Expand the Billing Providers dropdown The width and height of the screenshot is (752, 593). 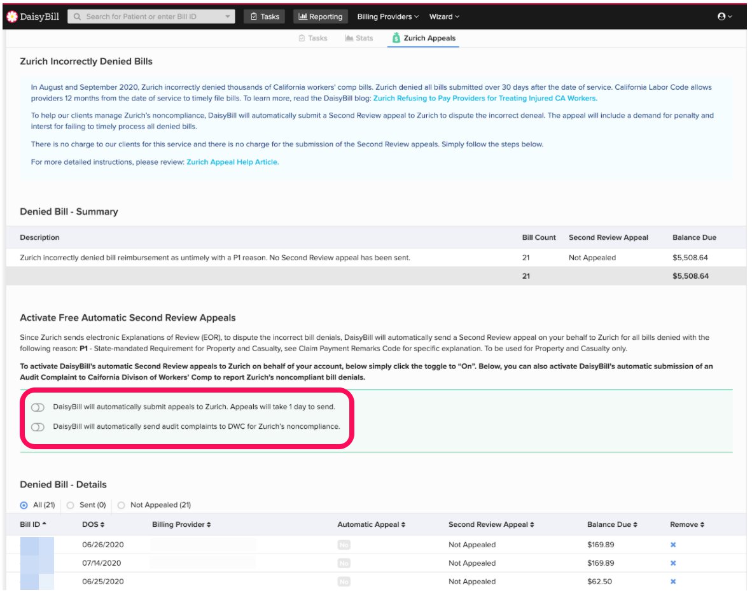tap(387, 17)
